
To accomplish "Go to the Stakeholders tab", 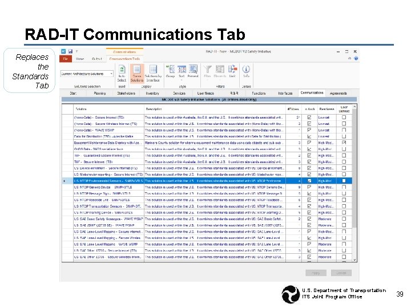I will pyautogui.click(x=126, y=93).
